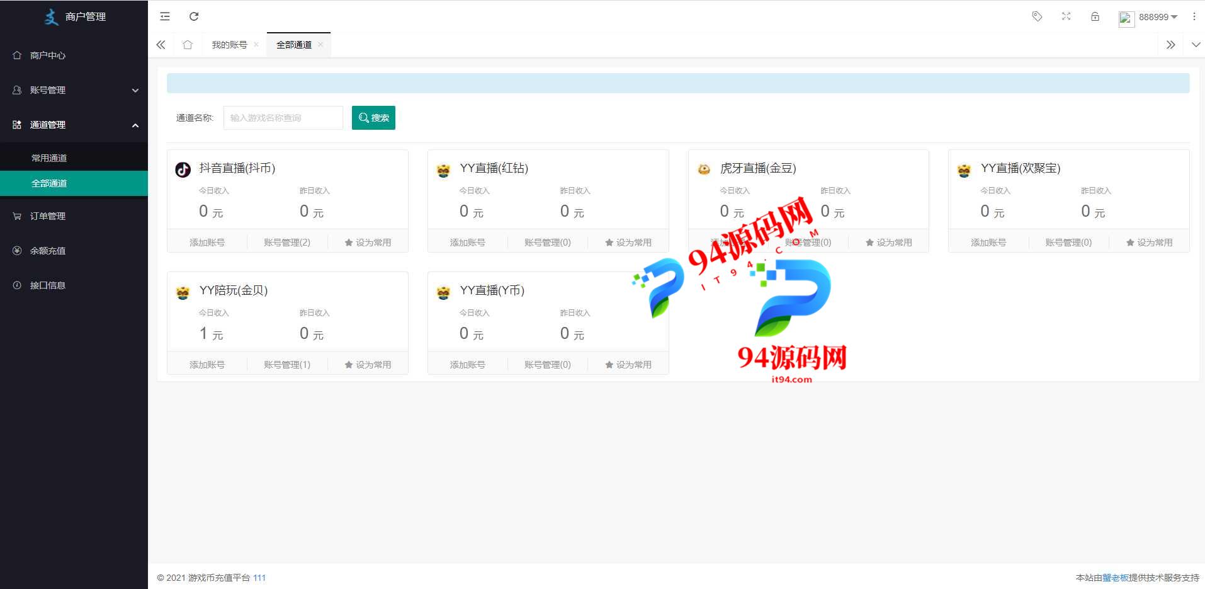Close the 我的账号 tab
Viewport: 1205px width, 589px height.
pyautogui.click(x=256, y=45)
